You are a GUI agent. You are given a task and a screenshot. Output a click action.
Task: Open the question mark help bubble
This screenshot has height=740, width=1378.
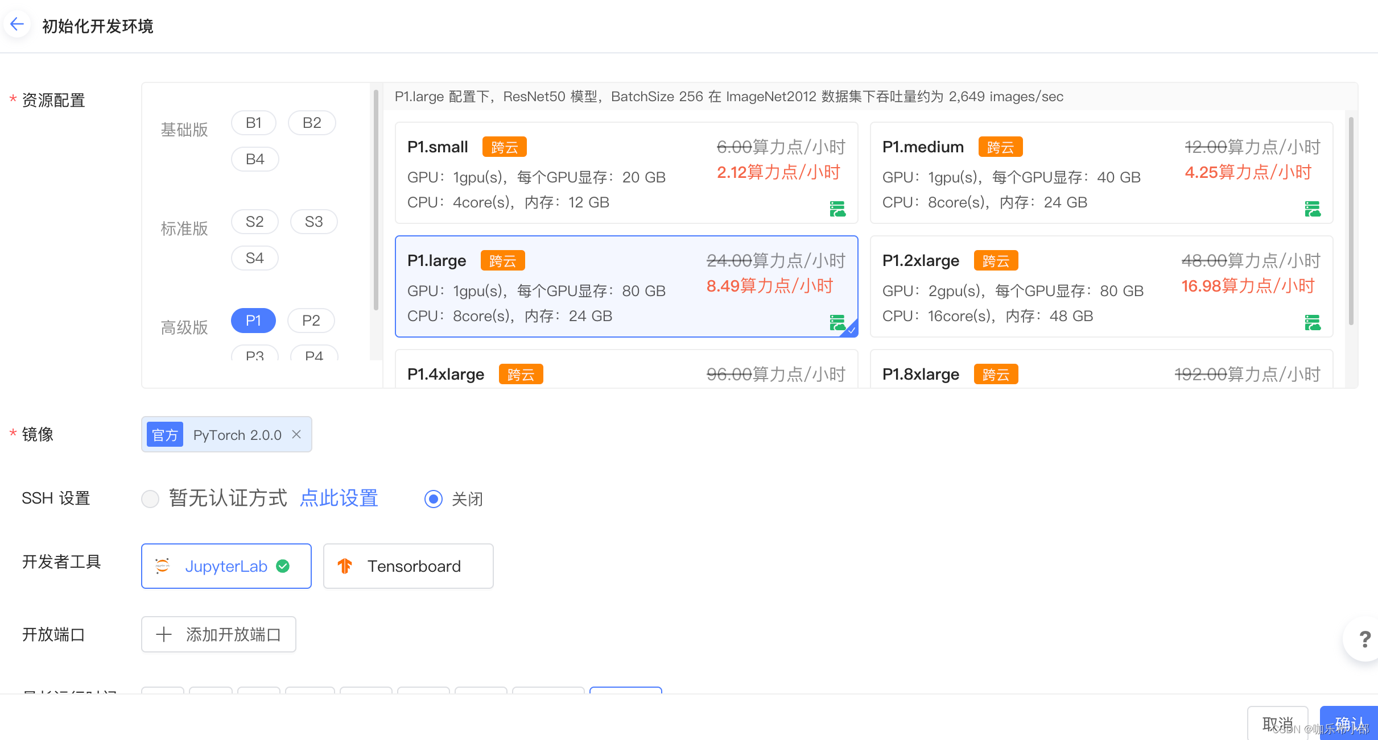[x=1364, y=639]
